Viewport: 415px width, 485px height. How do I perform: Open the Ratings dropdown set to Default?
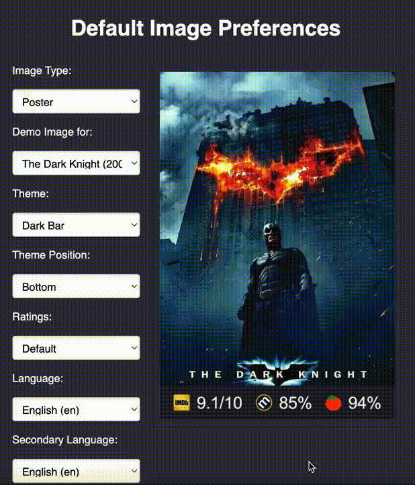point(76,348)
